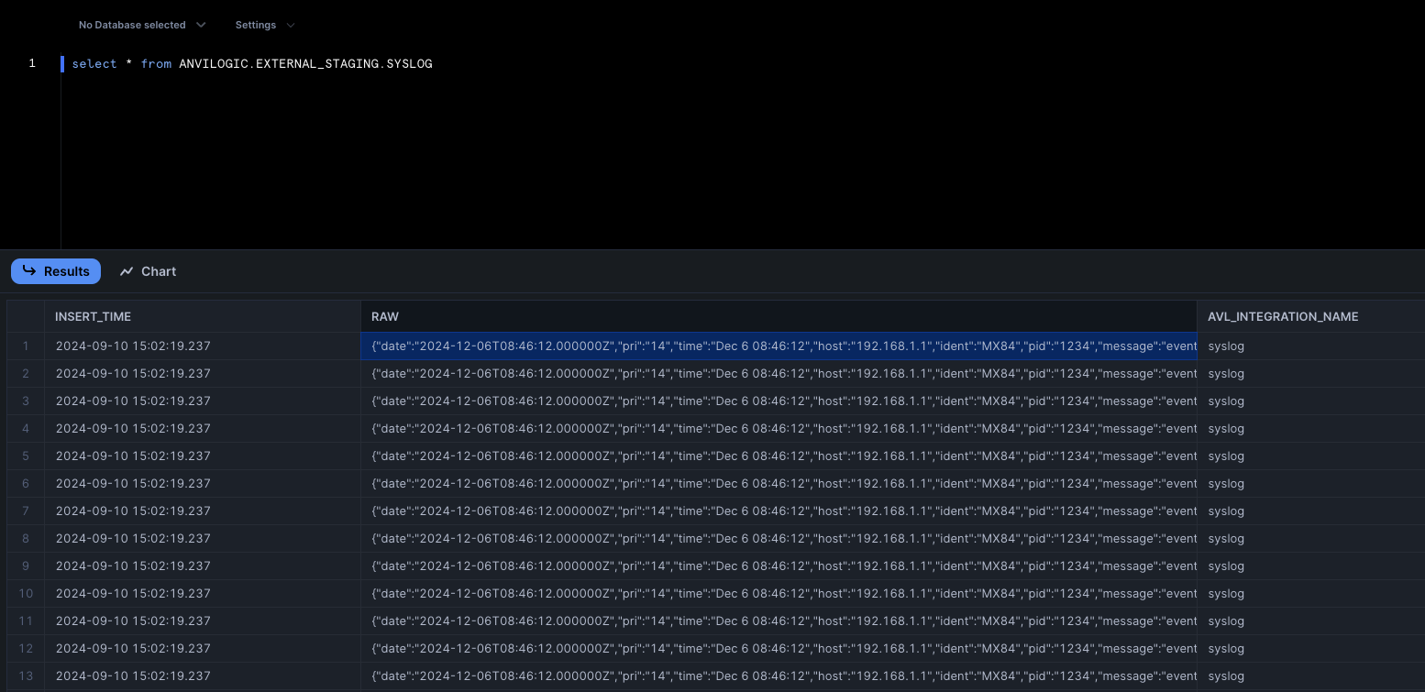The width and height of the screenshot is (1425, 692).
Task: Click the syslog value in row 8
Action: pos(1226,539)
